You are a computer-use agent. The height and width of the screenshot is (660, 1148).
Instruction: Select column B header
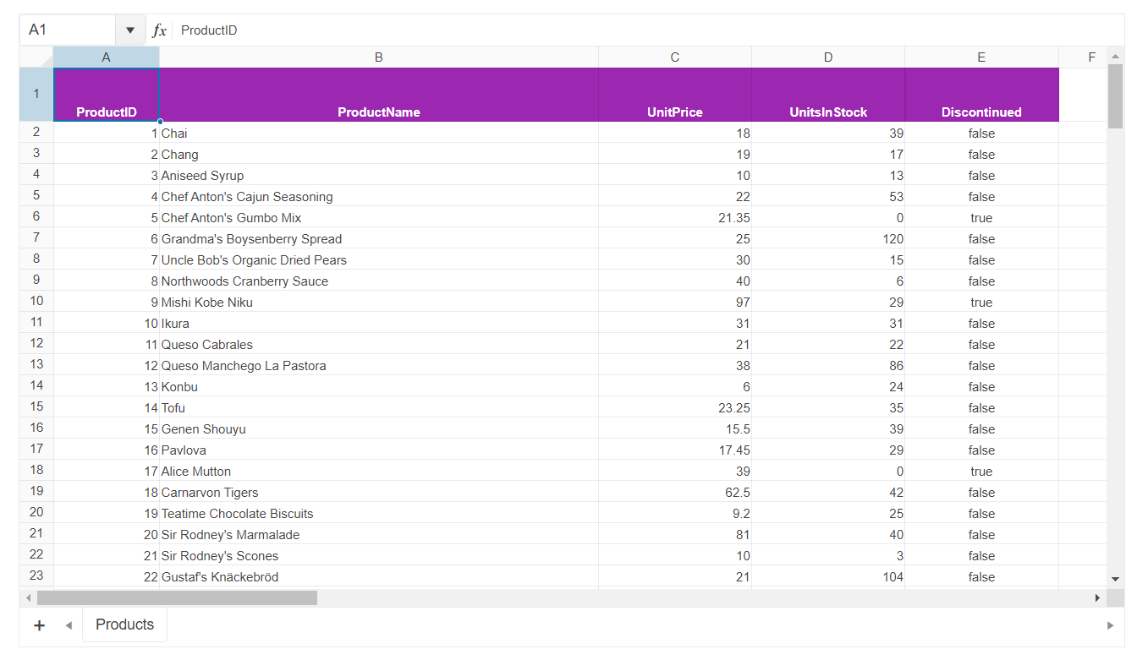(x=378, y=57)
